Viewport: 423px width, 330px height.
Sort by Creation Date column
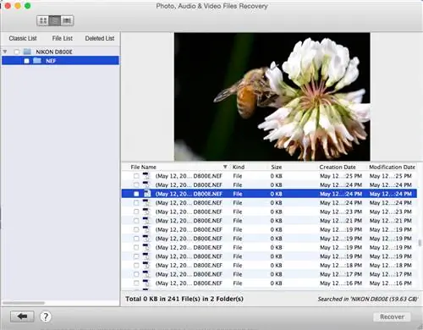tap(338, 167)
